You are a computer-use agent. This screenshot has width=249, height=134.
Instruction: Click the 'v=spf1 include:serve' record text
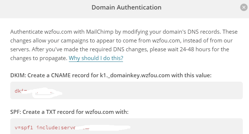coord(45,127)
